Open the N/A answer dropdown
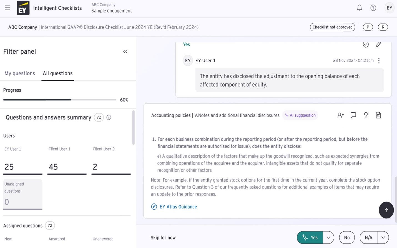Screen dimensions: 397x248 point(383,237)
